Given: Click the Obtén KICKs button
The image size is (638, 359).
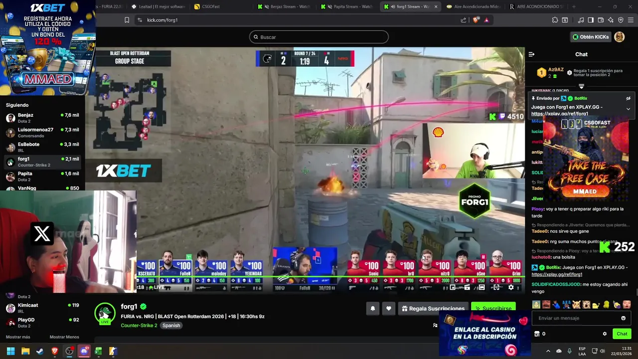Looking at the screenshot, I should 590,37.
